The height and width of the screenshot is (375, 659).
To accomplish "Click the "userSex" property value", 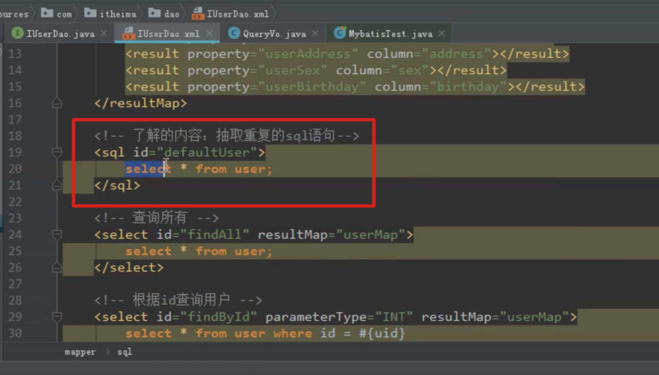I will tap(292, 70).
